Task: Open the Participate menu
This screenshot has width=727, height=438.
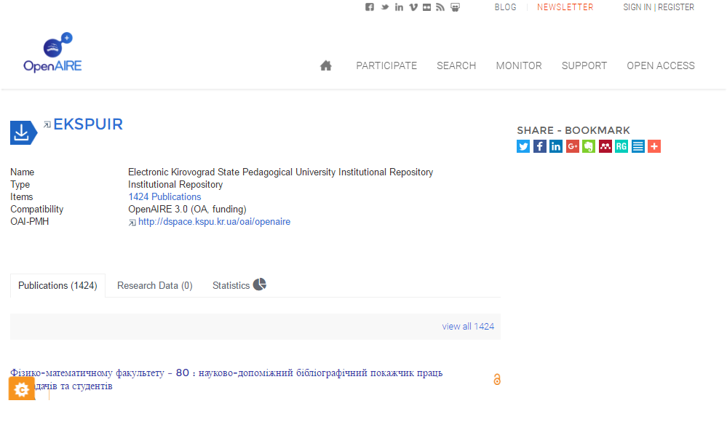Action: point(386,65)
